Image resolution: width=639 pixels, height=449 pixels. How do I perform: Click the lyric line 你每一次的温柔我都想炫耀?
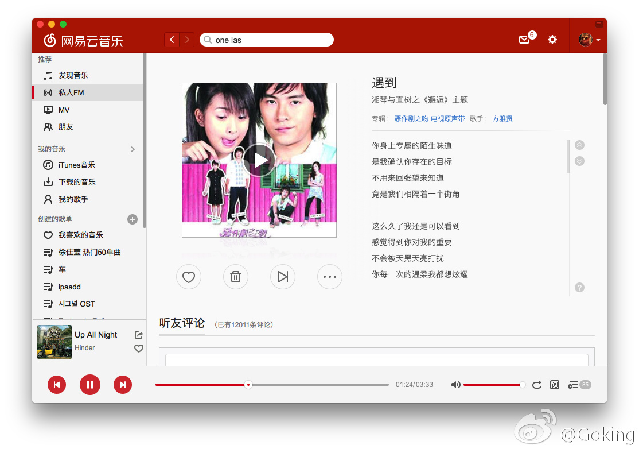[420, 274]
